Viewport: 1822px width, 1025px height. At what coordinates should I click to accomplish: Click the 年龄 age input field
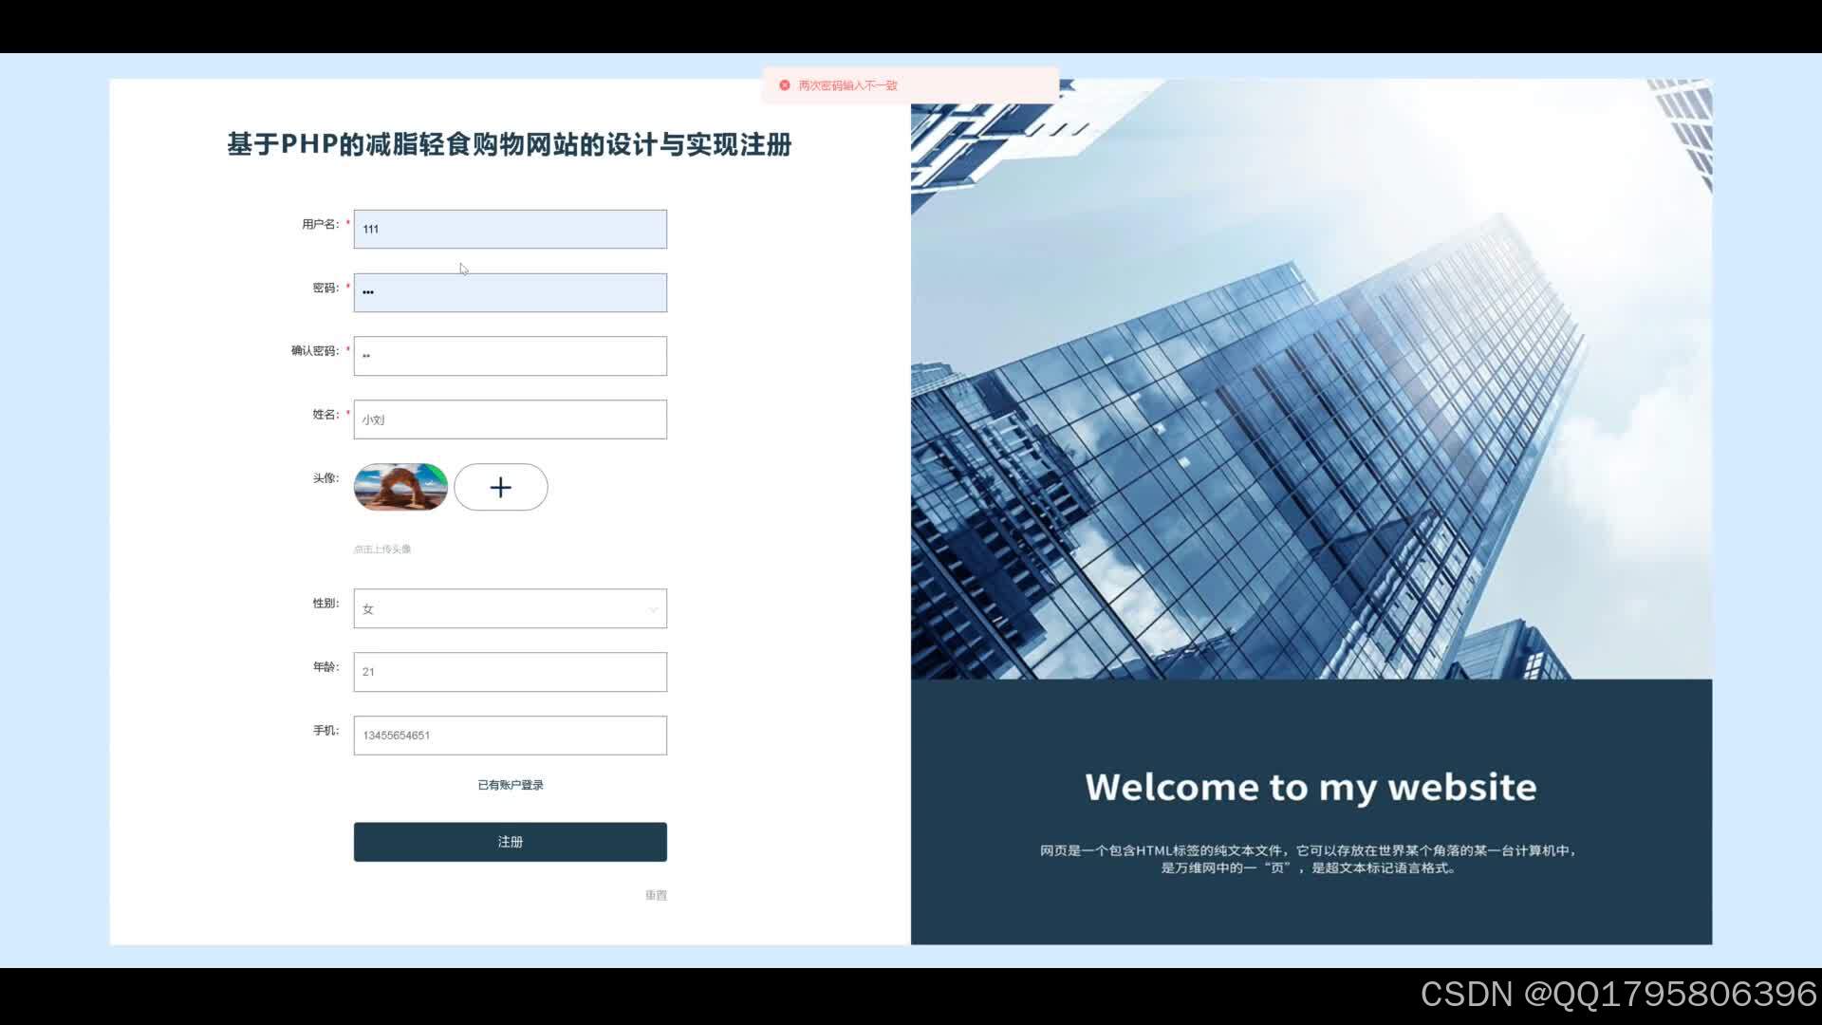[510, 672]
